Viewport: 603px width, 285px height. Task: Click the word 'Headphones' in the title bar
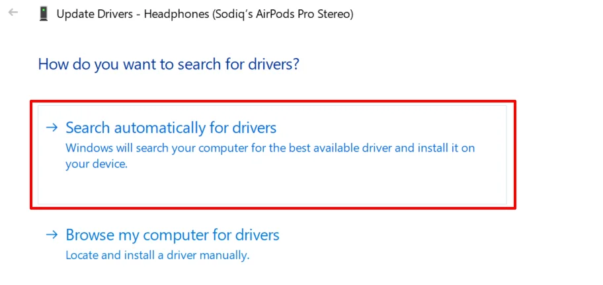point(177,15)
